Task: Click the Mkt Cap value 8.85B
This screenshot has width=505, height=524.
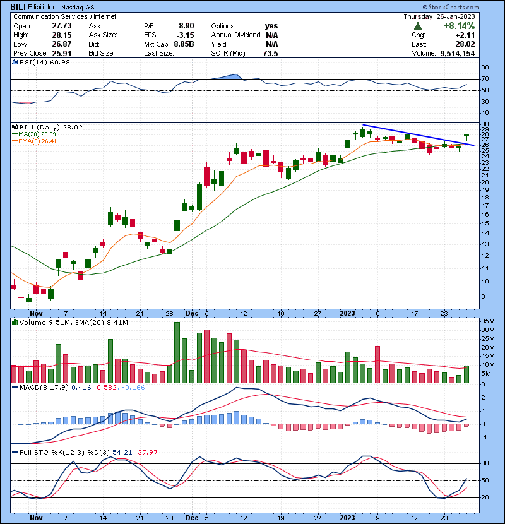Action: [184, 44]
